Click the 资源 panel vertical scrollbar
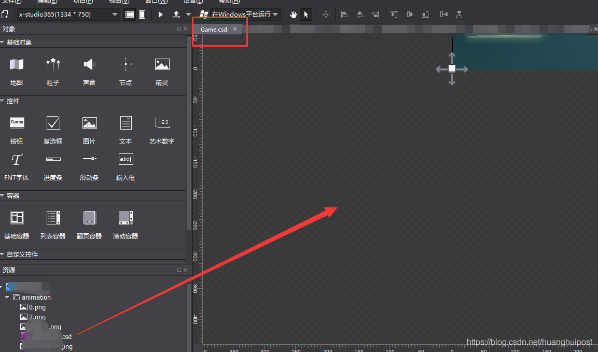Viewport: 598px width, 352px height. tap(189, 317)
